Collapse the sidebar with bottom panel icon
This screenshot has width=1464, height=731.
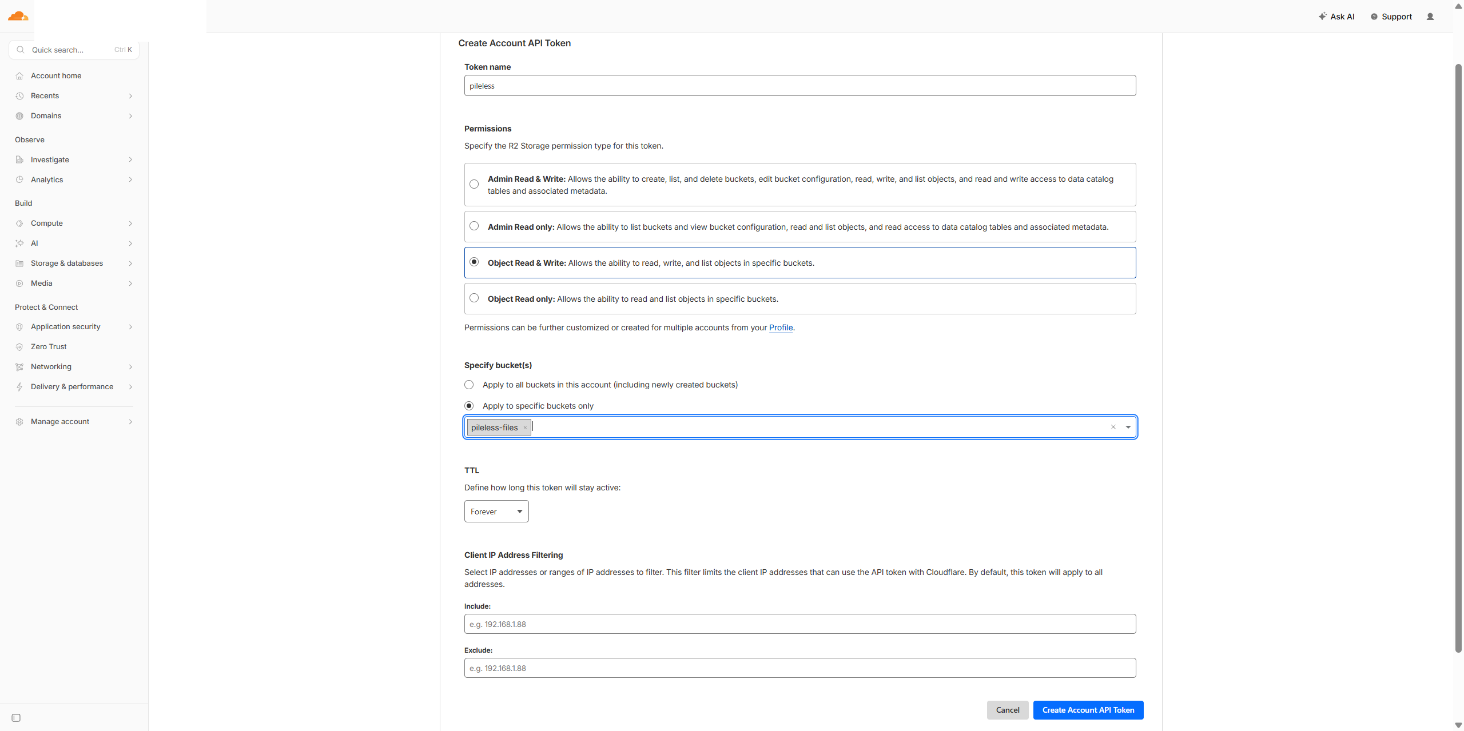click(16, 718)
